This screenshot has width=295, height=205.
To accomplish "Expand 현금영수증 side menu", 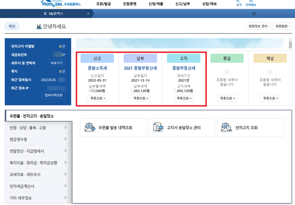I will [x=39, y=139].
